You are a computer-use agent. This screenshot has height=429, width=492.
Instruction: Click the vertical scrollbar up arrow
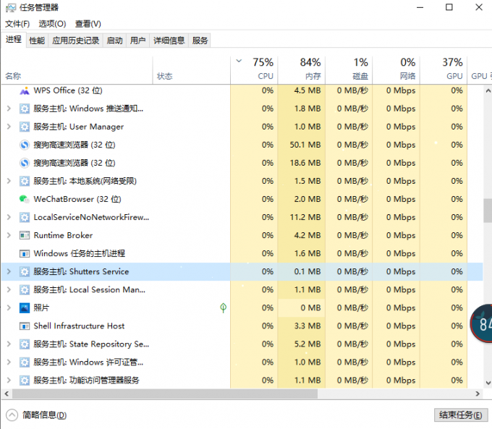point(488,91)
